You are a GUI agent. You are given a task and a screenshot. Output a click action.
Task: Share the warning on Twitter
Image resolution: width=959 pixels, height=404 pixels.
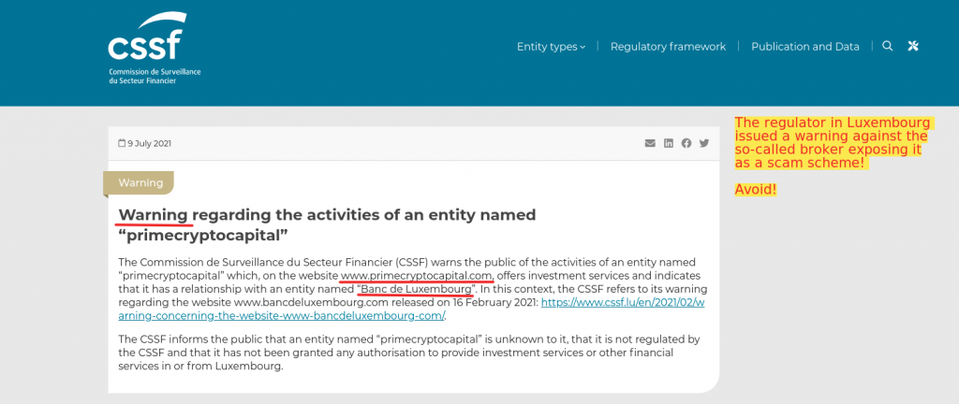click(704, 143)
